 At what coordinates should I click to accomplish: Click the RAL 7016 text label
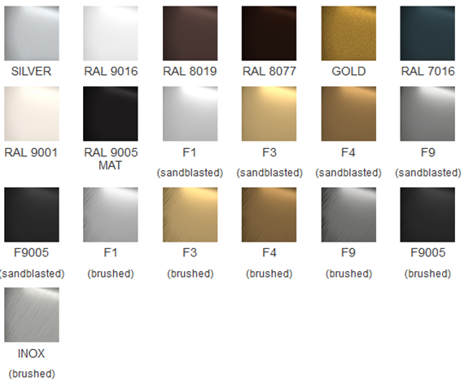click(427, 72)
